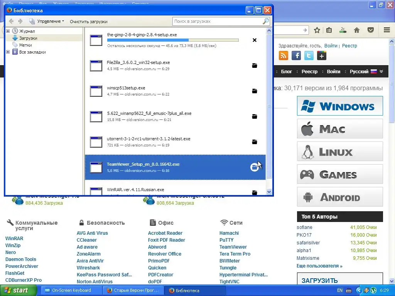Open the Блог menu item

(287, 71)
